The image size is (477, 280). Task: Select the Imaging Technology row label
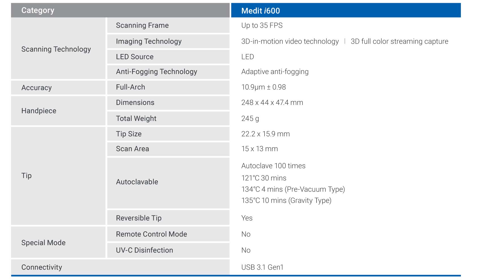[168, 41]
